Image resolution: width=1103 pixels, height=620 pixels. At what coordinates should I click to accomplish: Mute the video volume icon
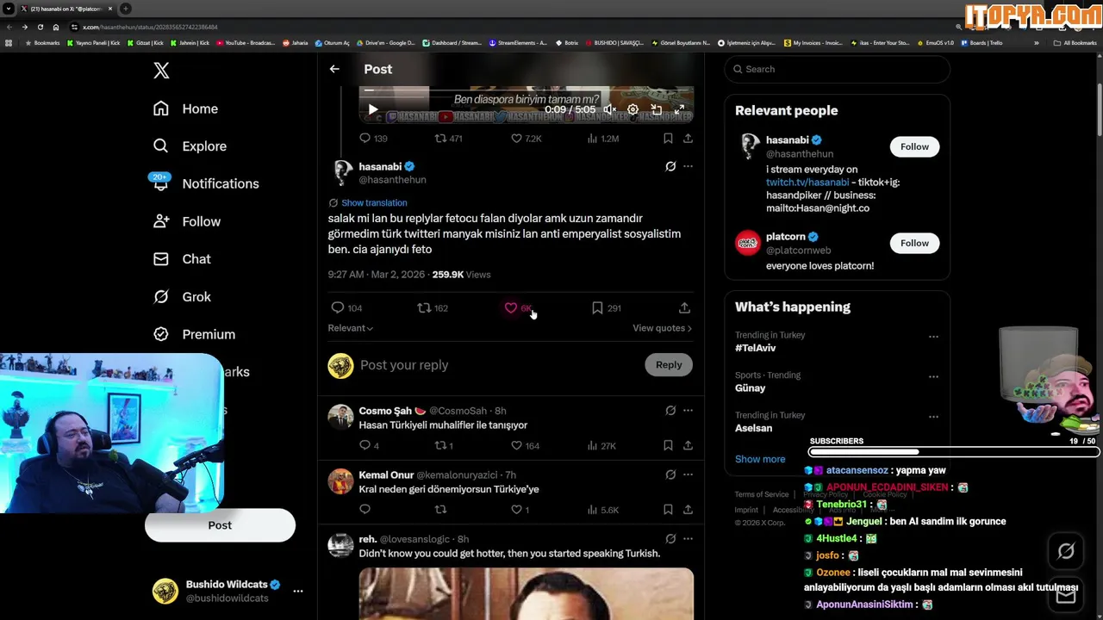pyautogui.click(x=610, y=109)
